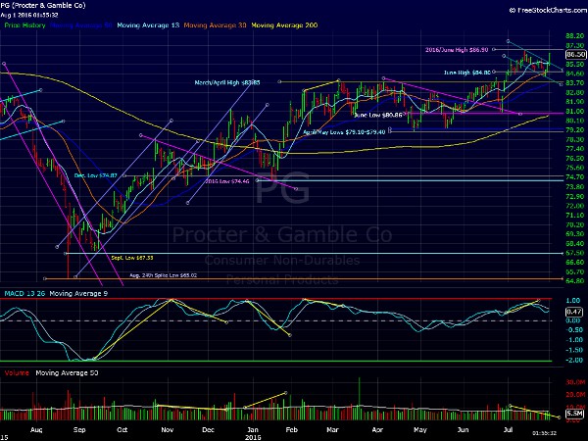Click the 81.00 price axis label

(574, 112)
